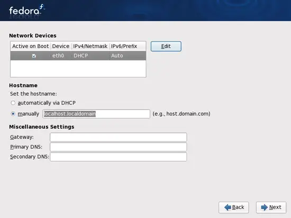Click the Auto IPv6 value in eth0 row
The height and width of the screenshot is (218, 291).
click(117, 56)
